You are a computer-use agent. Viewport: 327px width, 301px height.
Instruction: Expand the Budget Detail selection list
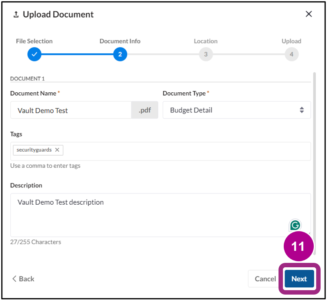pos(236,110)
